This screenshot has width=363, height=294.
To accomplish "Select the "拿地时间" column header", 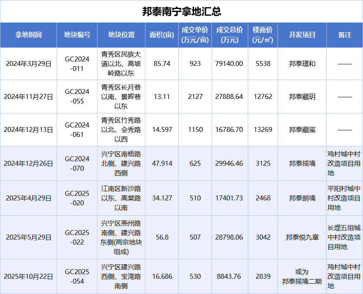I will (x=28, y=35).
